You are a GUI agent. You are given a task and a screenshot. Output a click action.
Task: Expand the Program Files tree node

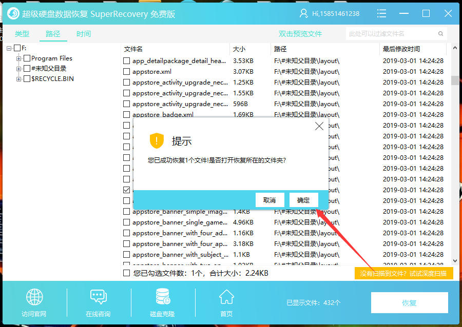click(x=18, y=58)
